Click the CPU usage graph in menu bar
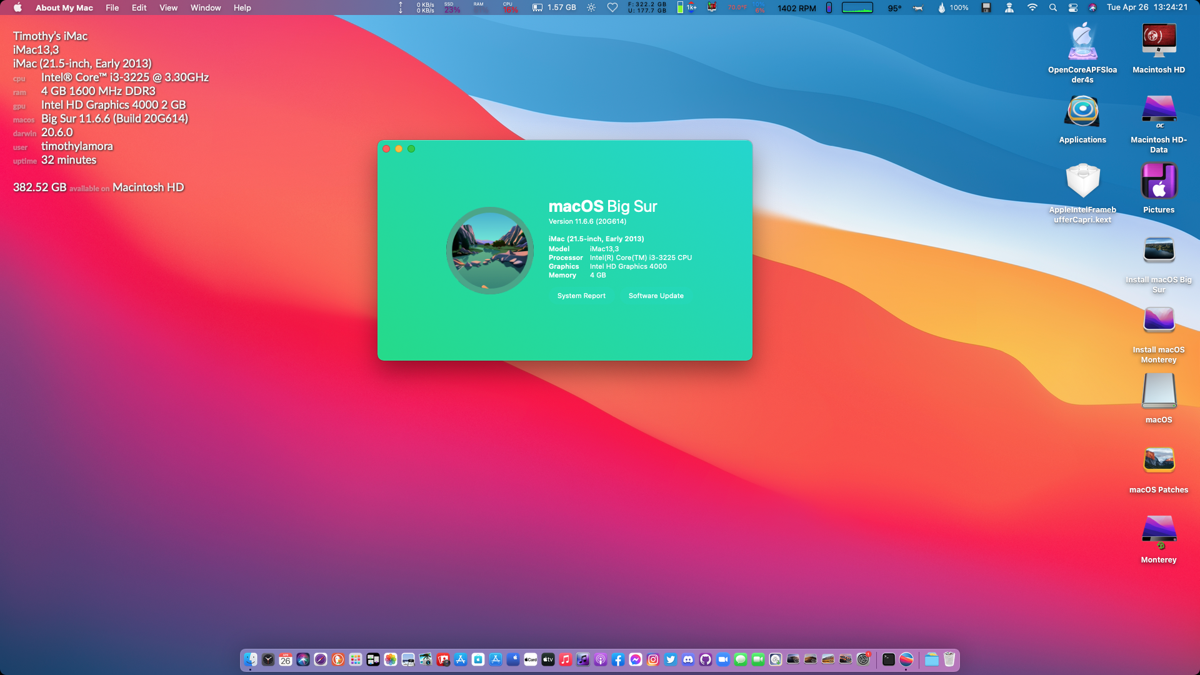1200x675 pixels. point(857,7)
